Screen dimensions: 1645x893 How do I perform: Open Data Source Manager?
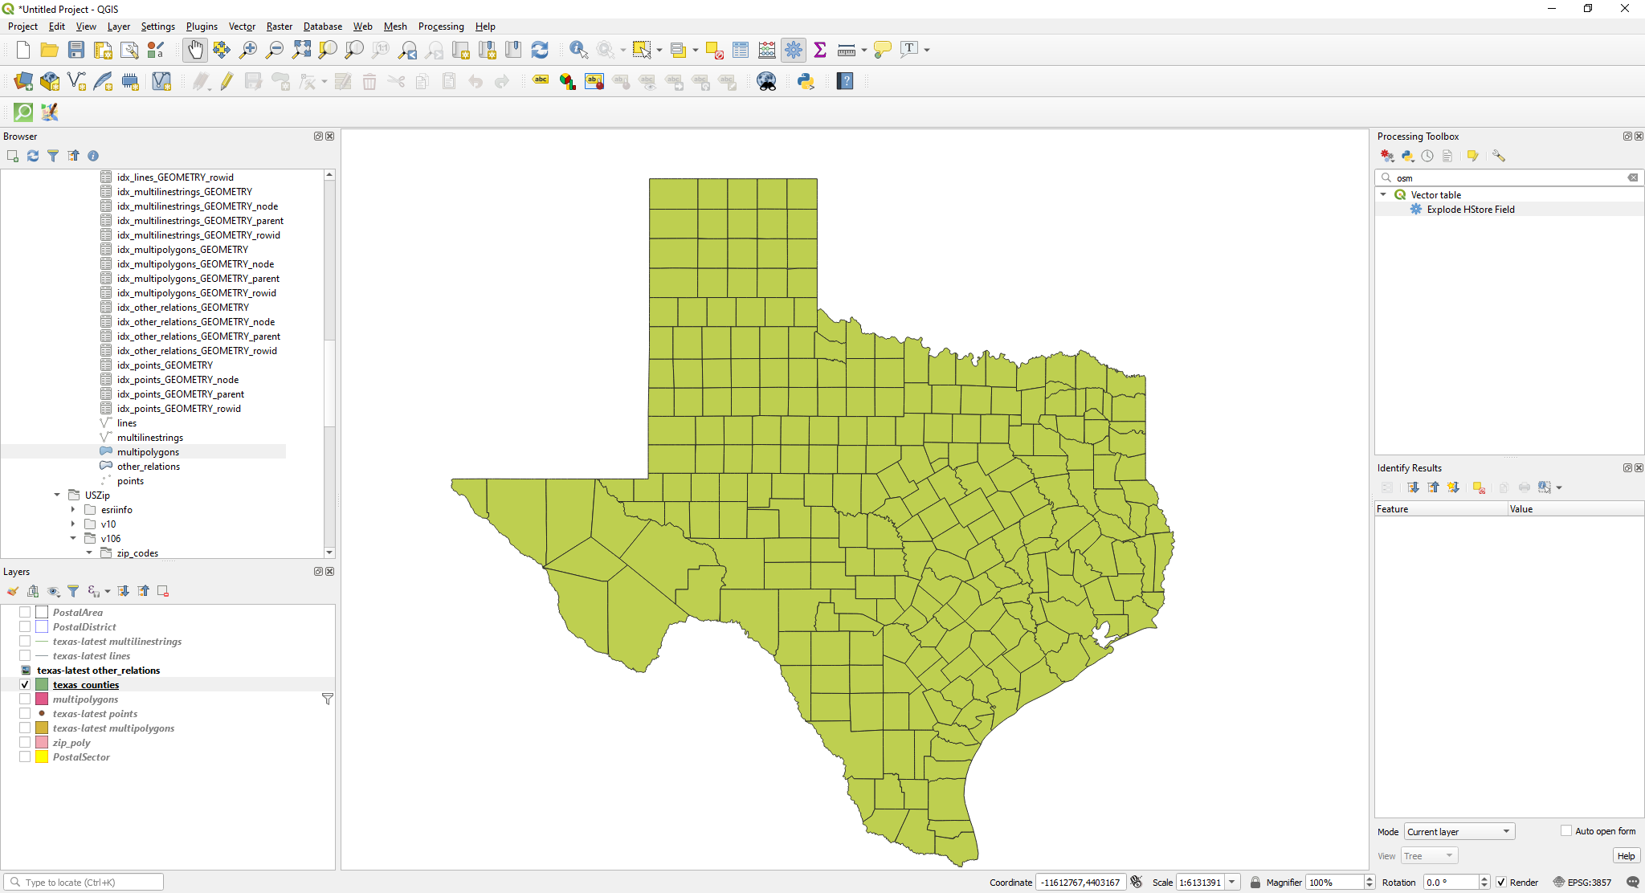point(23,81)
